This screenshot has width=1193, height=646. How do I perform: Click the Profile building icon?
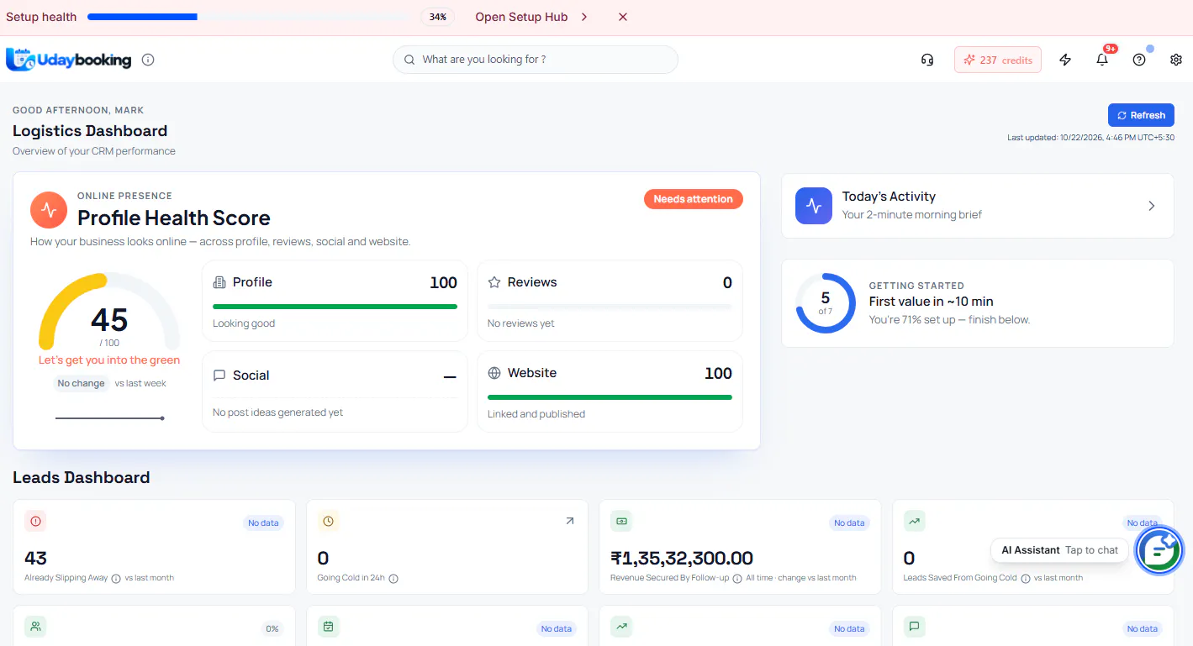[x=219, y=282]
